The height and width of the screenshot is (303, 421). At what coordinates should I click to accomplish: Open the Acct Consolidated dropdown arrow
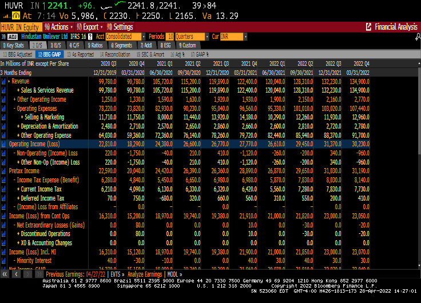coord(144,37)
